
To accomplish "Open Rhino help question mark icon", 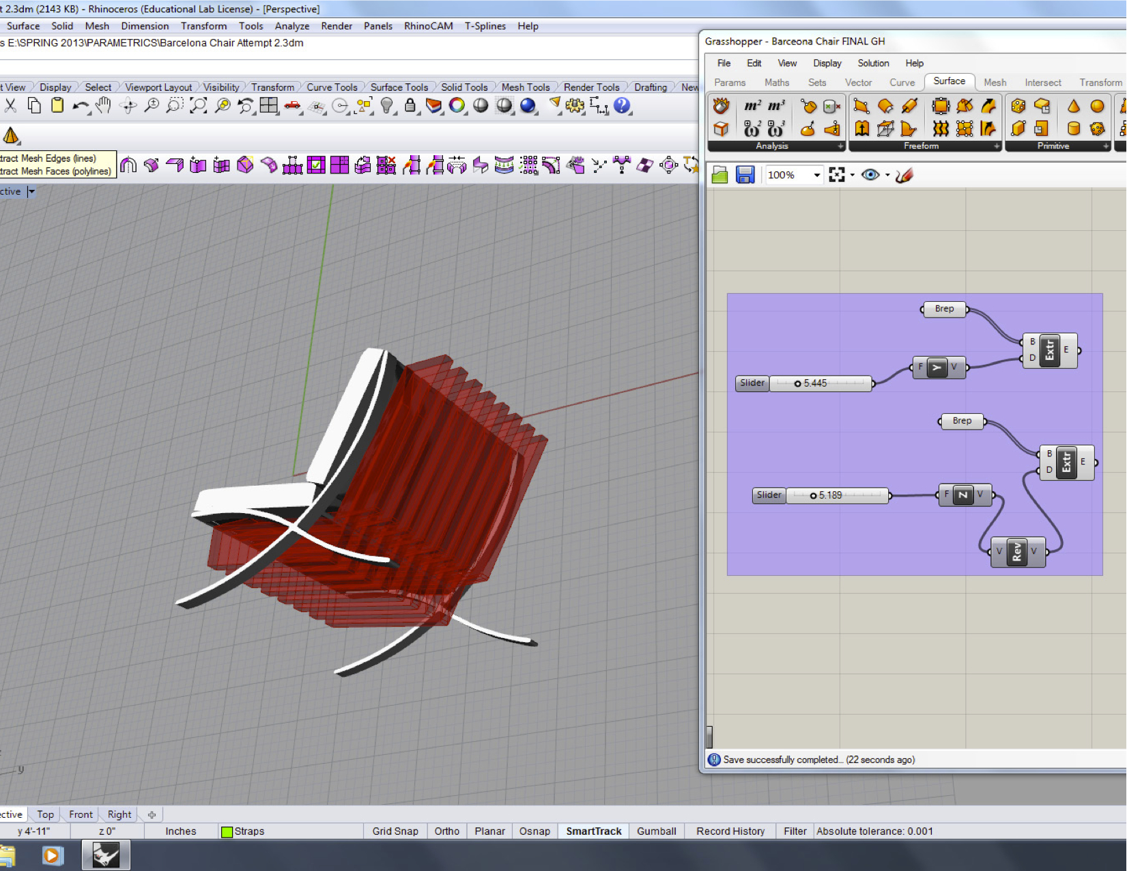I will coord(622,106).
